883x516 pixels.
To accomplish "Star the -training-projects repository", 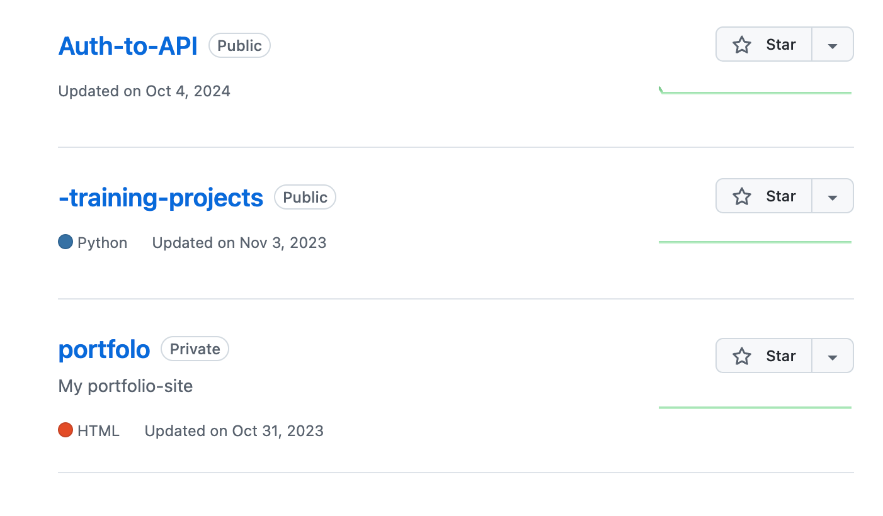I will tap(763, 196).
